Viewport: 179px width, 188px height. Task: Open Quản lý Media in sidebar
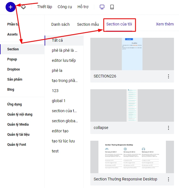[x=18, y=124]
